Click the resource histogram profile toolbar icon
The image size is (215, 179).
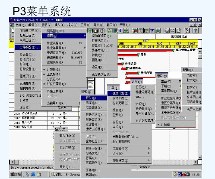pos(110,31)
